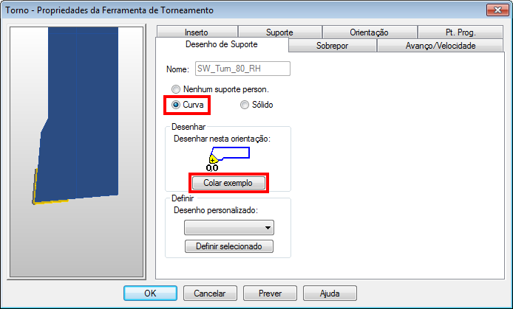Select the Avanço/Velocidade tab

pyautogui.click(x=441, y=46)
